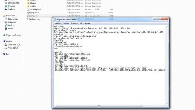Minimize the eclipse.ini Notepad window
195x110 pixels.
pos(155,19)
